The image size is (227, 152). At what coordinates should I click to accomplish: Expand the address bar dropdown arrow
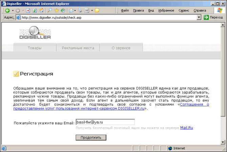point(199,18)
